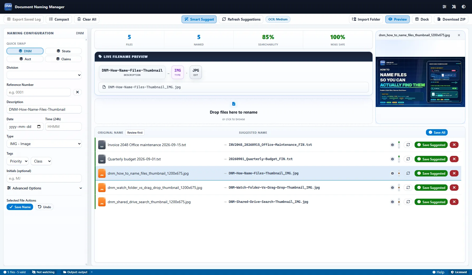This screenshot has height=275, width=472.
Task: Click info icon for dnm_how_to_name_files row
Action: pyautogui.click(x=392, y=173)
